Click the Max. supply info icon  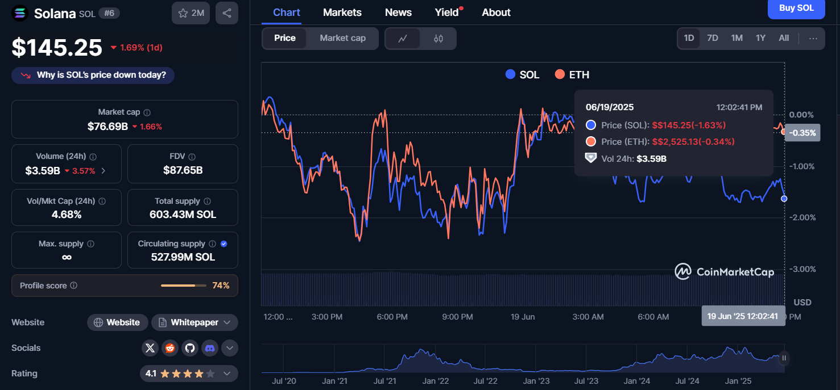point(90,244)
